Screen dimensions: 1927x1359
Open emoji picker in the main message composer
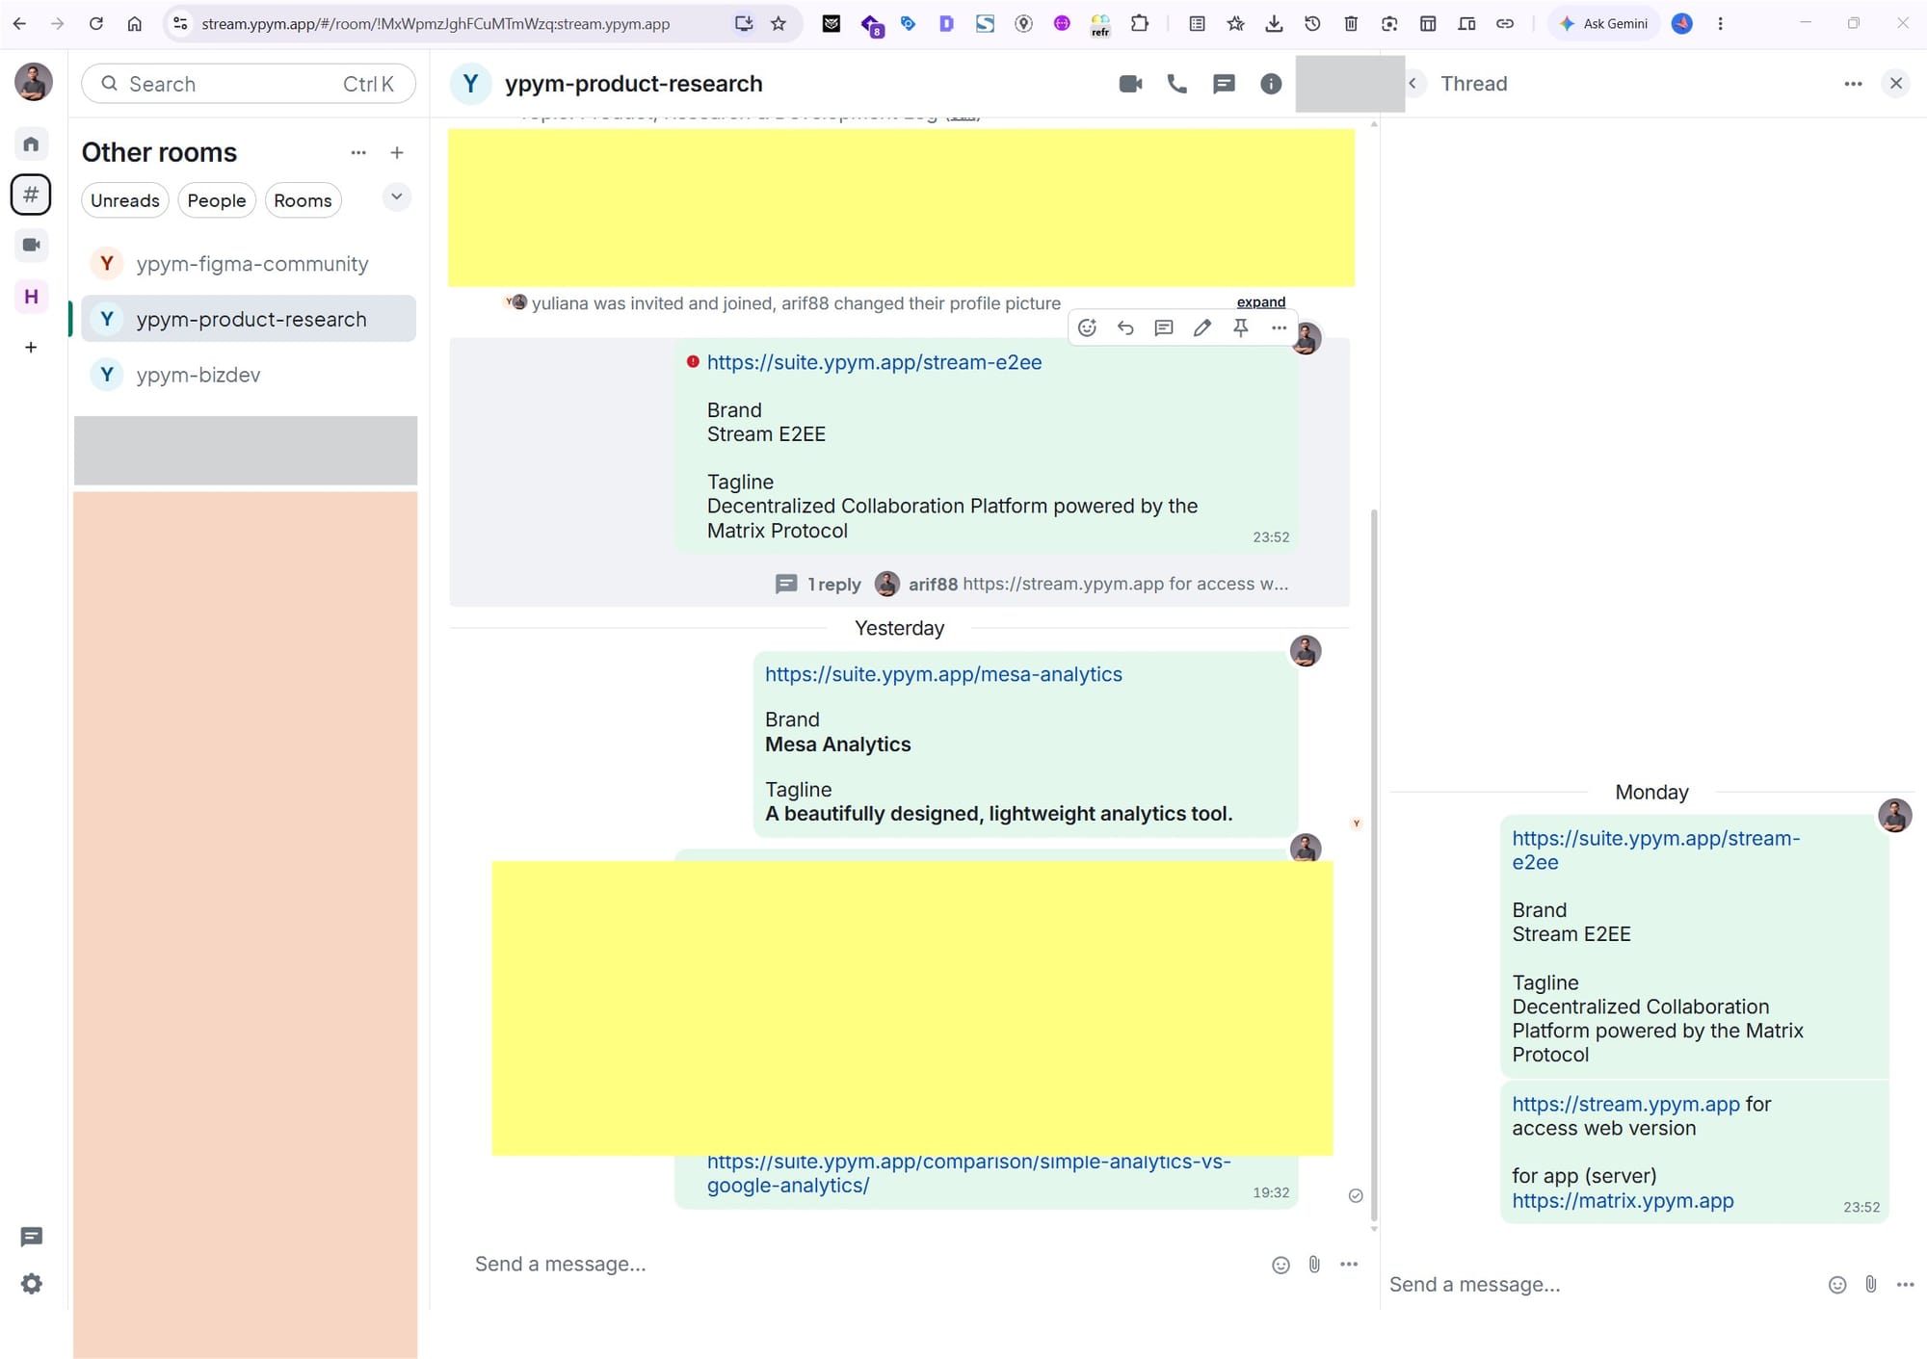point(1280,1265)
